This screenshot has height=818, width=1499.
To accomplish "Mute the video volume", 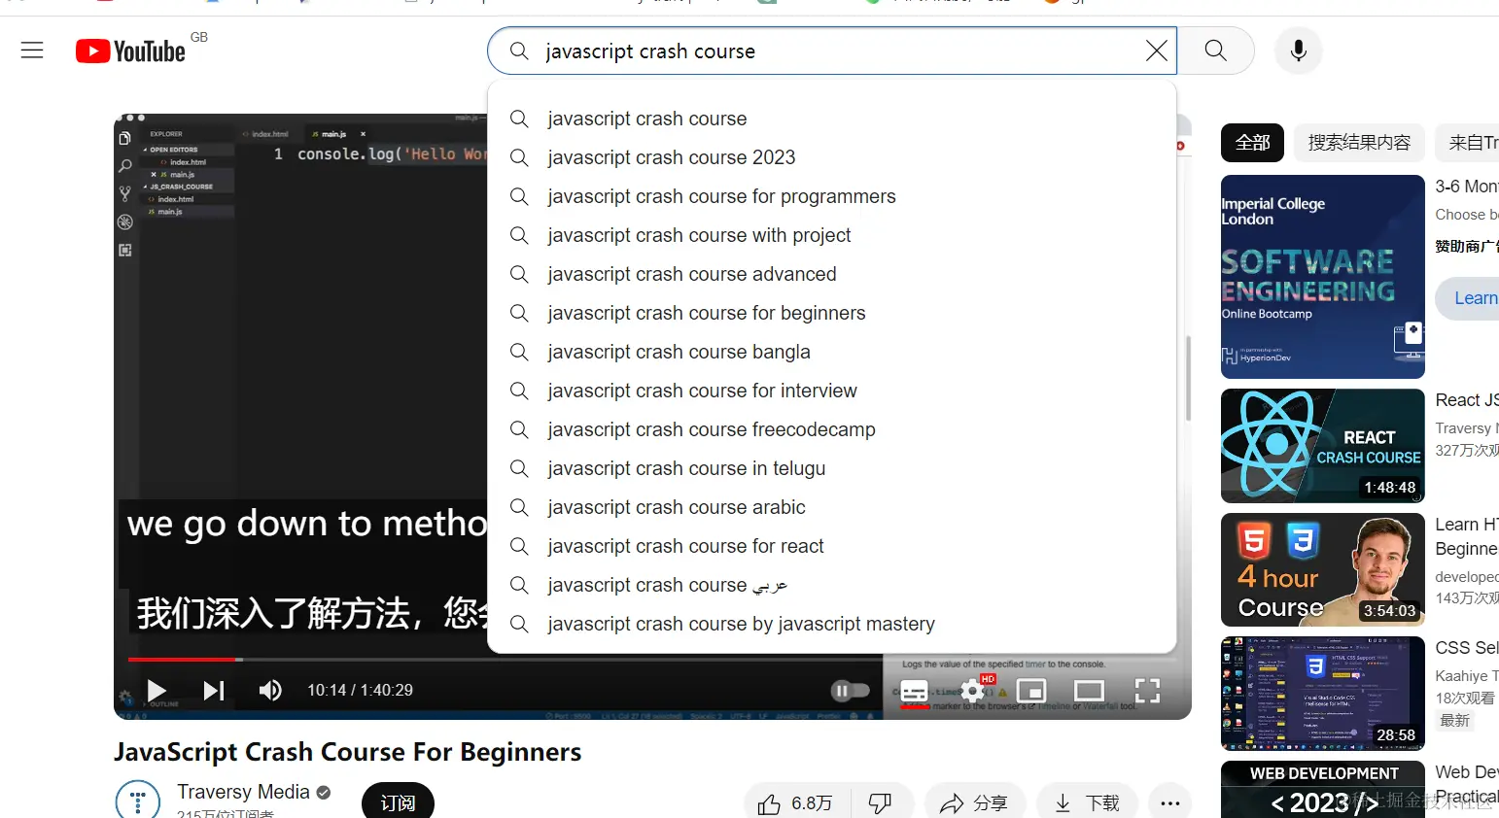I will [x=269, y=690].
